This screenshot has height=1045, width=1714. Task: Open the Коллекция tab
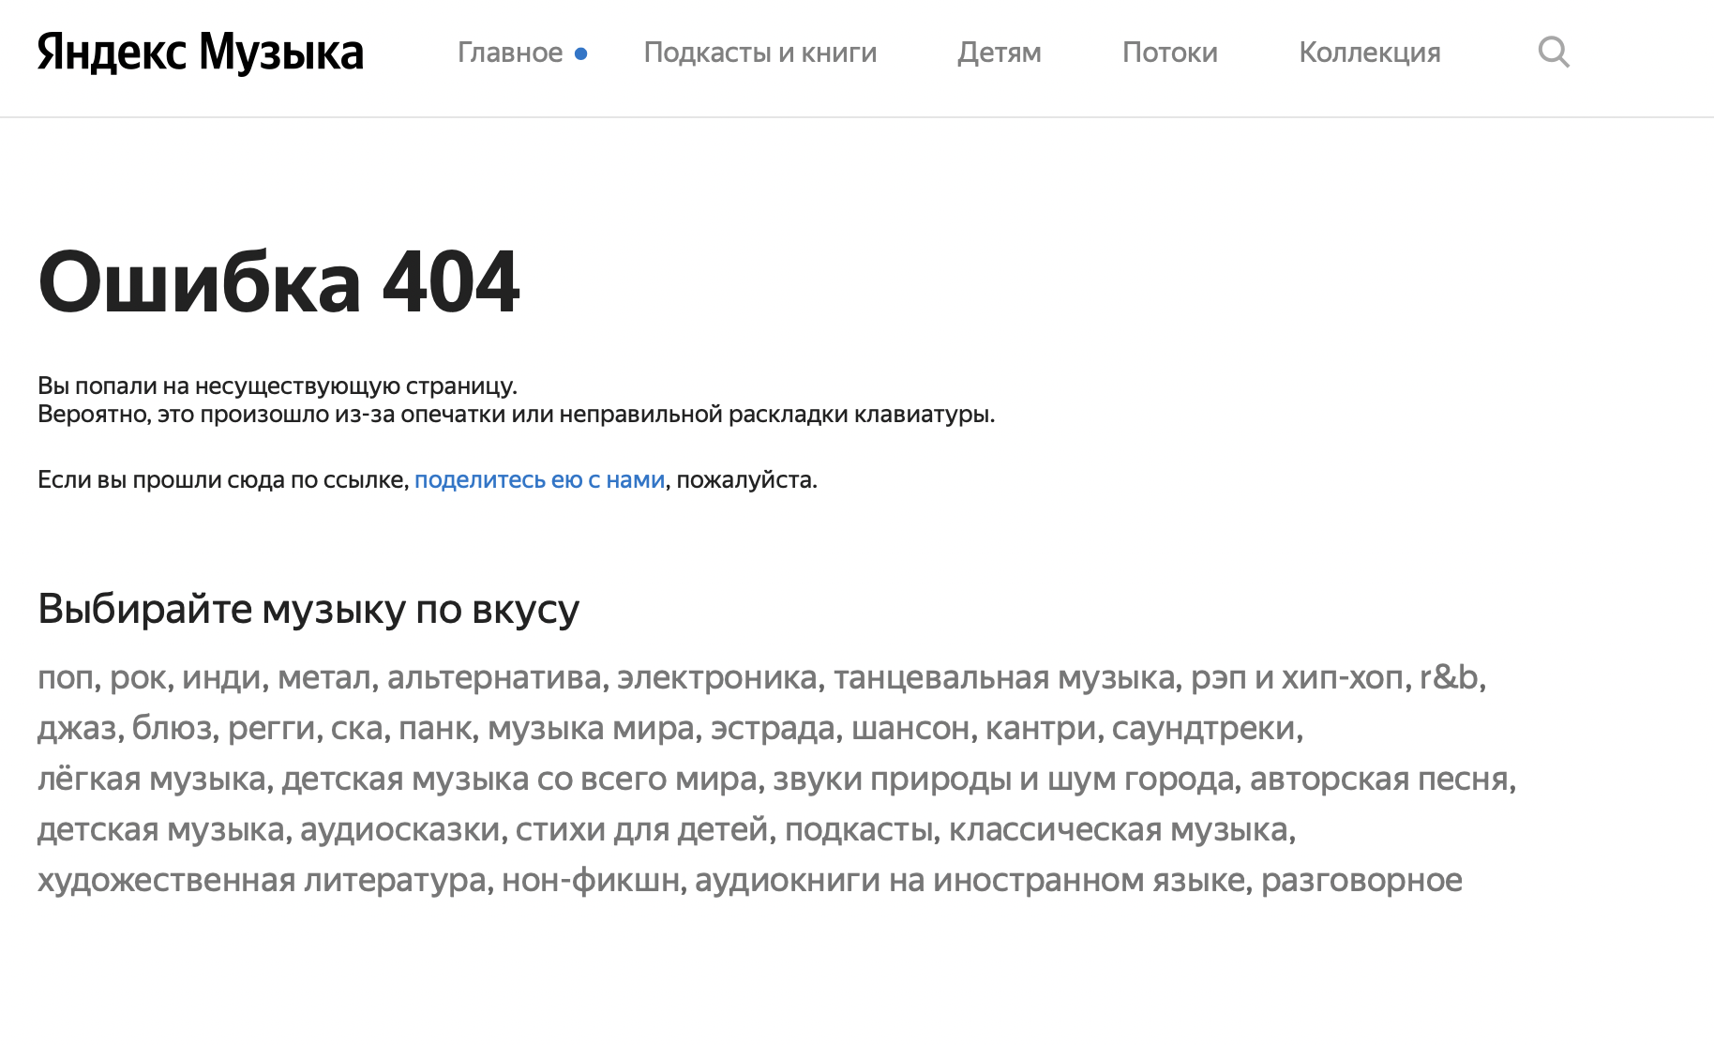coord(1369,53)
